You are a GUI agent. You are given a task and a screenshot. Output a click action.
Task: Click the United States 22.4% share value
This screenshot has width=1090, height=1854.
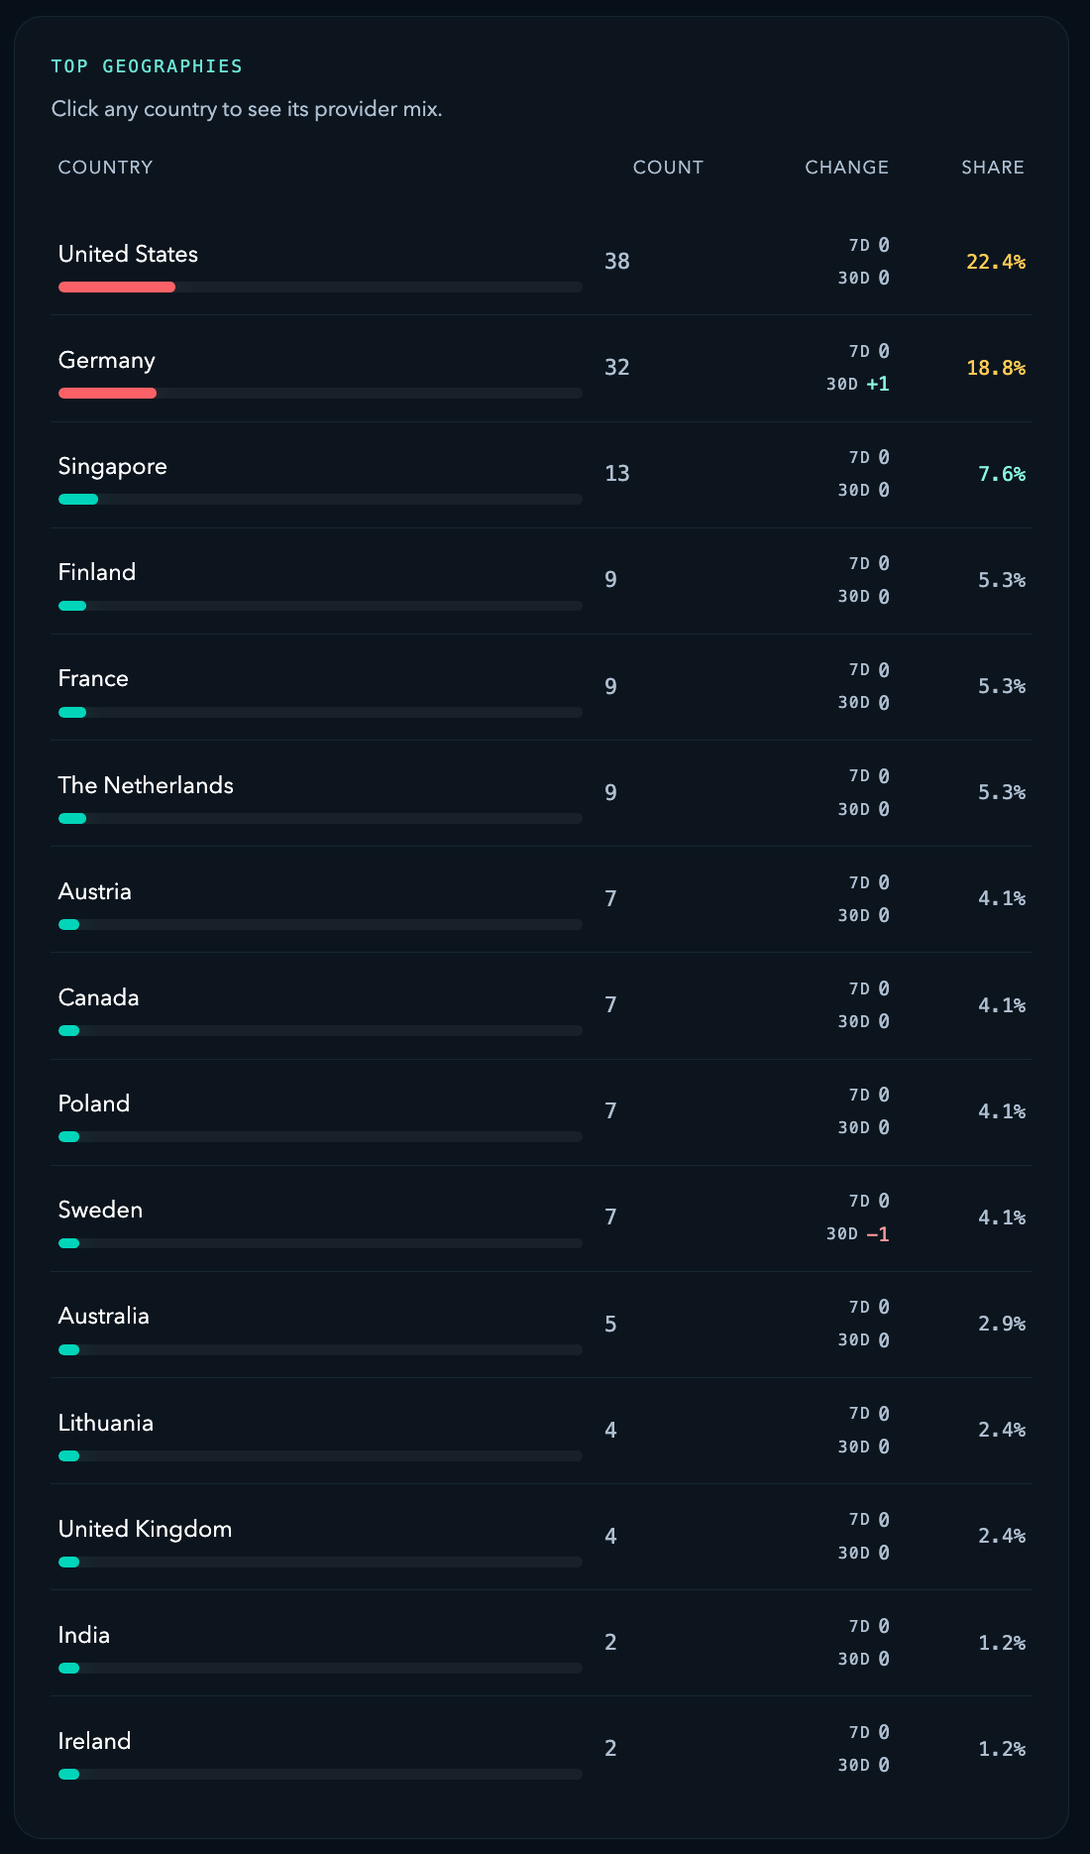pos(996,261)
